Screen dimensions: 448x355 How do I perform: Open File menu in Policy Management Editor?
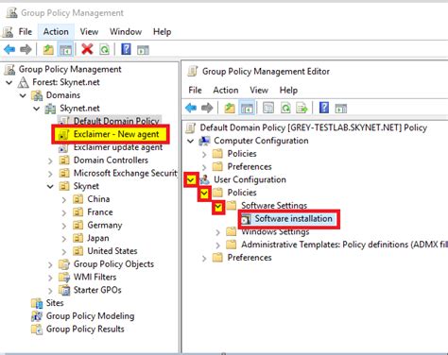(195, 91)
